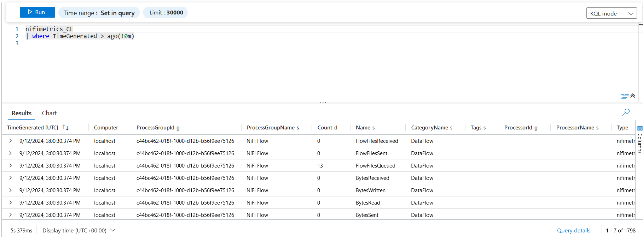The width and height of the screenshot is (643, 237).
Task: Click the ProcessGroupName_s column header
Action: pos(273,128)
